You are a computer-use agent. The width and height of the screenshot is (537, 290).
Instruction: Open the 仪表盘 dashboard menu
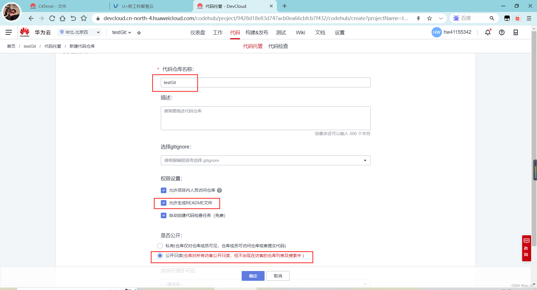coord(198,33)
